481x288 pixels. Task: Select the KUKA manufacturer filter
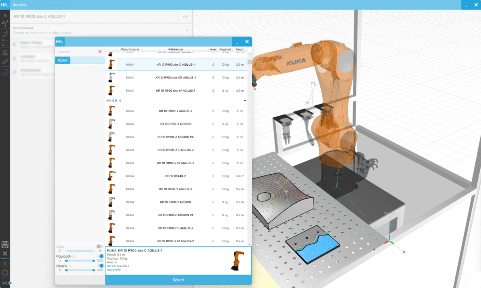[x=79, y=60]
